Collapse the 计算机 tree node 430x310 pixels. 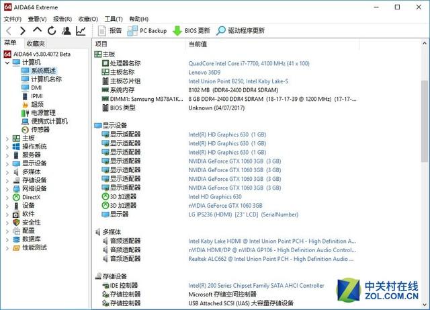7,63
